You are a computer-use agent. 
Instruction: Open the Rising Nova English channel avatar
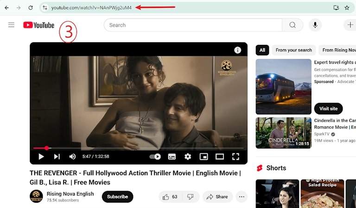(36, 196)
